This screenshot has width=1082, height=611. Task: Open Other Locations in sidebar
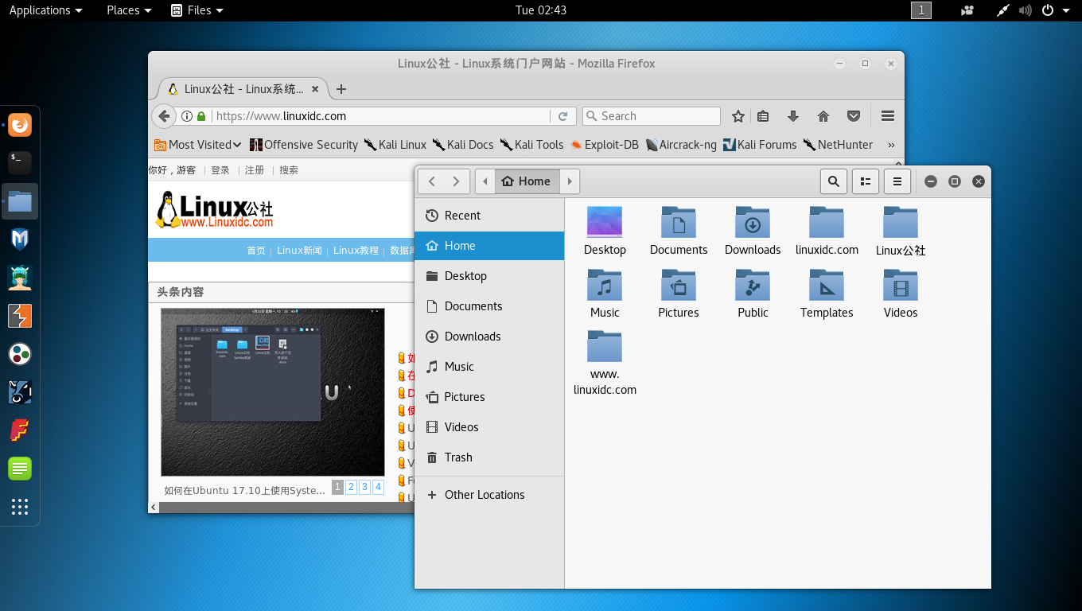[x=489, y=495]
